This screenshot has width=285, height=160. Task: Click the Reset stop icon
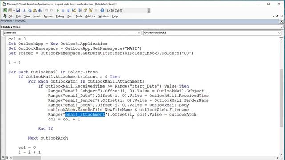tap(68, 11)
